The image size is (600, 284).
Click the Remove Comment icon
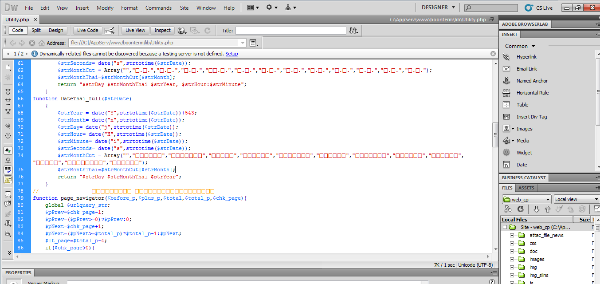point(8,204)
